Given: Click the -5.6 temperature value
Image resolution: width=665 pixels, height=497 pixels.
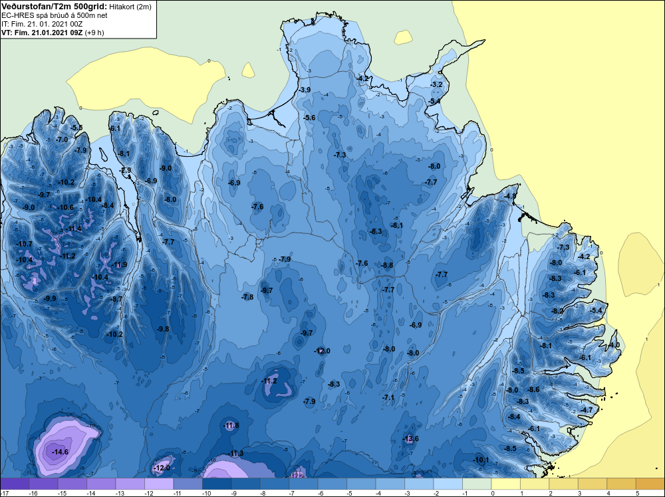Looking at the screenshot, I should coord(310,118).
